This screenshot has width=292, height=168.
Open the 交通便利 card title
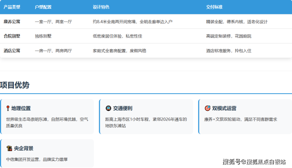point(123,108)
